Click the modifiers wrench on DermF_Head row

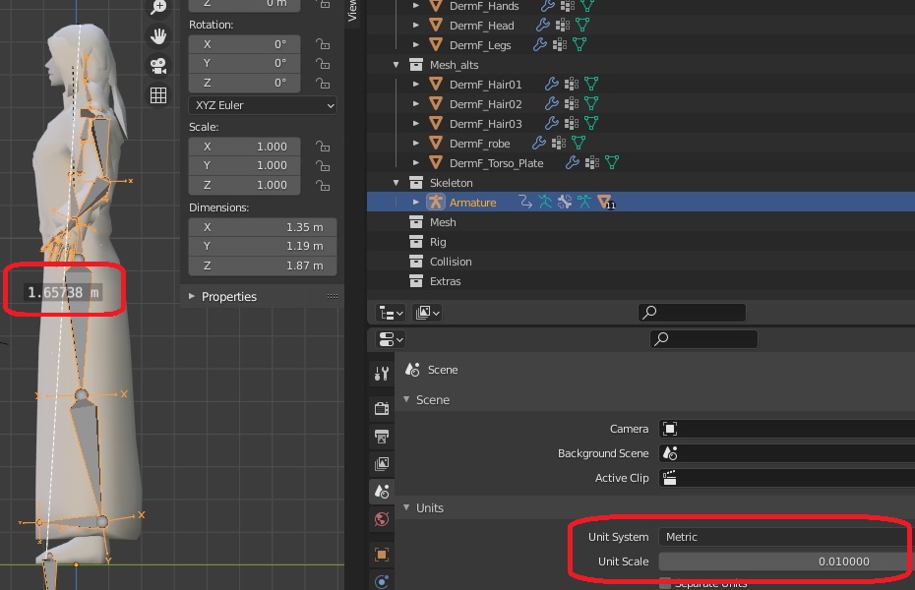[x=543, y=25]
